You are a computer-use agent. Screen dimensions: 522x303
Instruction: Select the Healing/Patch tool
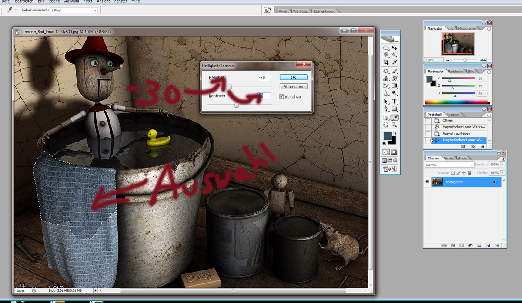(386, 71)
